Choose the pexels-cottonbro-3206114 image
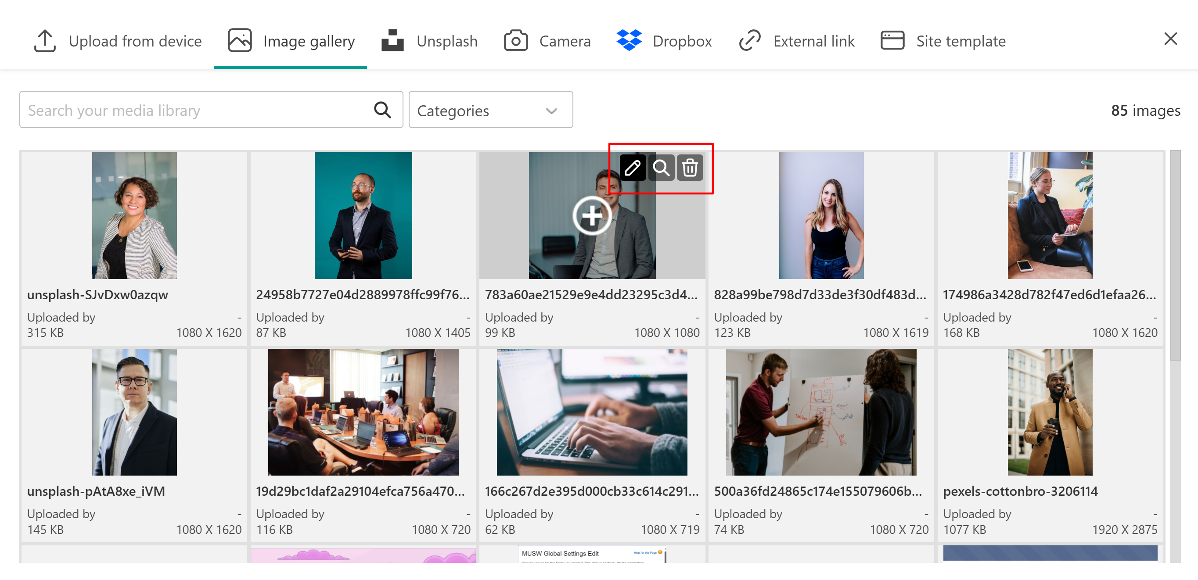The height and width of the screenshot is (580, 1198). 1050,412
